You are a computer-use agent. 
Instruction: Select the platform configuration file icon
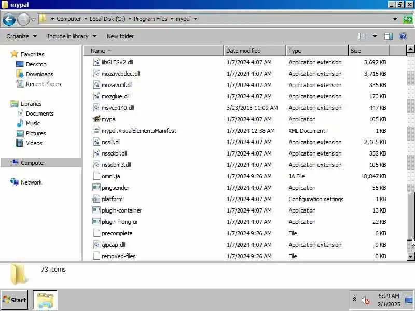click(96, 199)
